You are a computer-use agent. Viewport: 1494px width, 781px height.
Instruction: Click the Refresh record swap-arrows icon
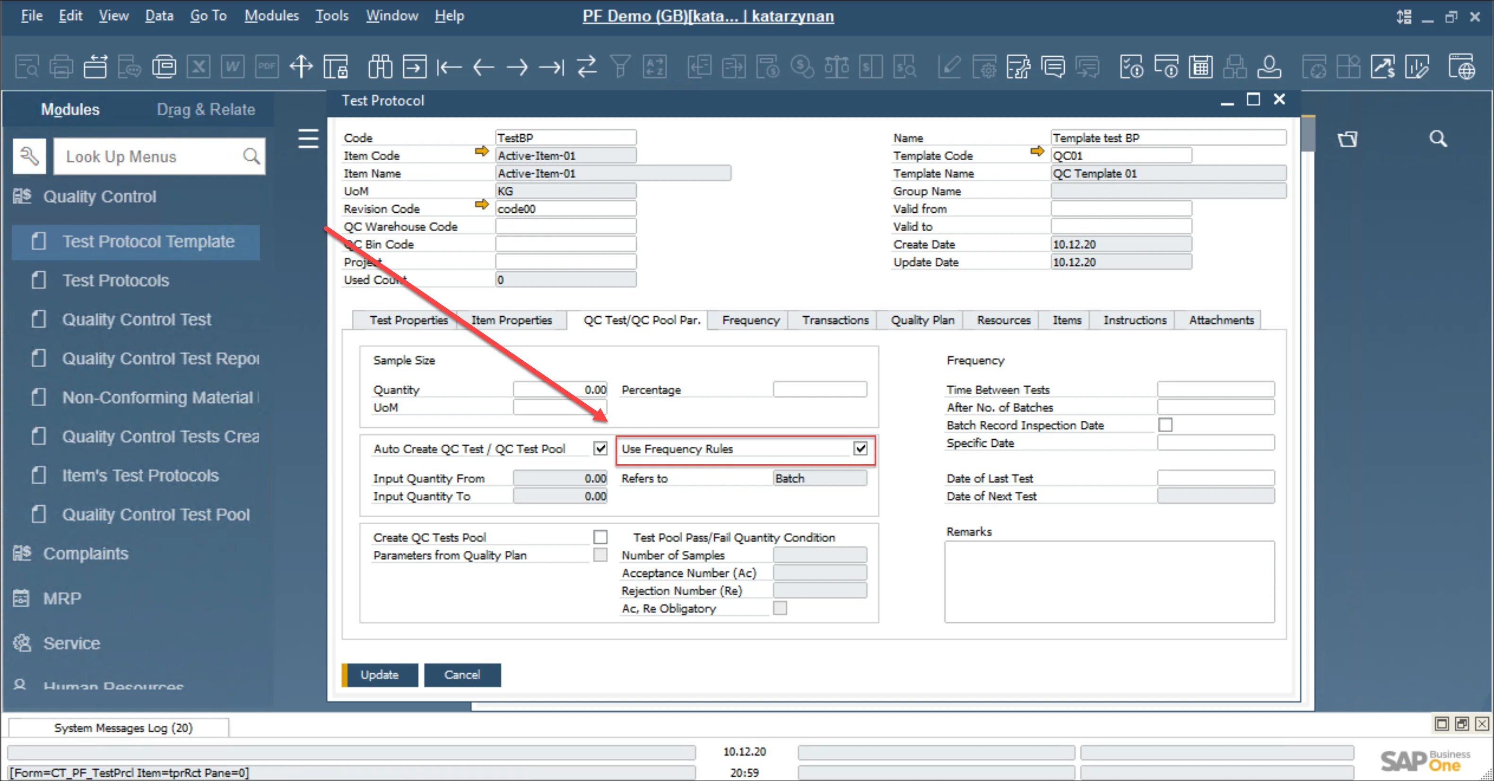click(586, 67)
